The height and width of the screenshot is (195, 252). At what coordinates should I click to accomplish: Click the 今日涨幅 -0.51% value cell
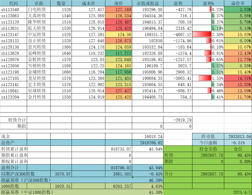[x=238, y=143]
